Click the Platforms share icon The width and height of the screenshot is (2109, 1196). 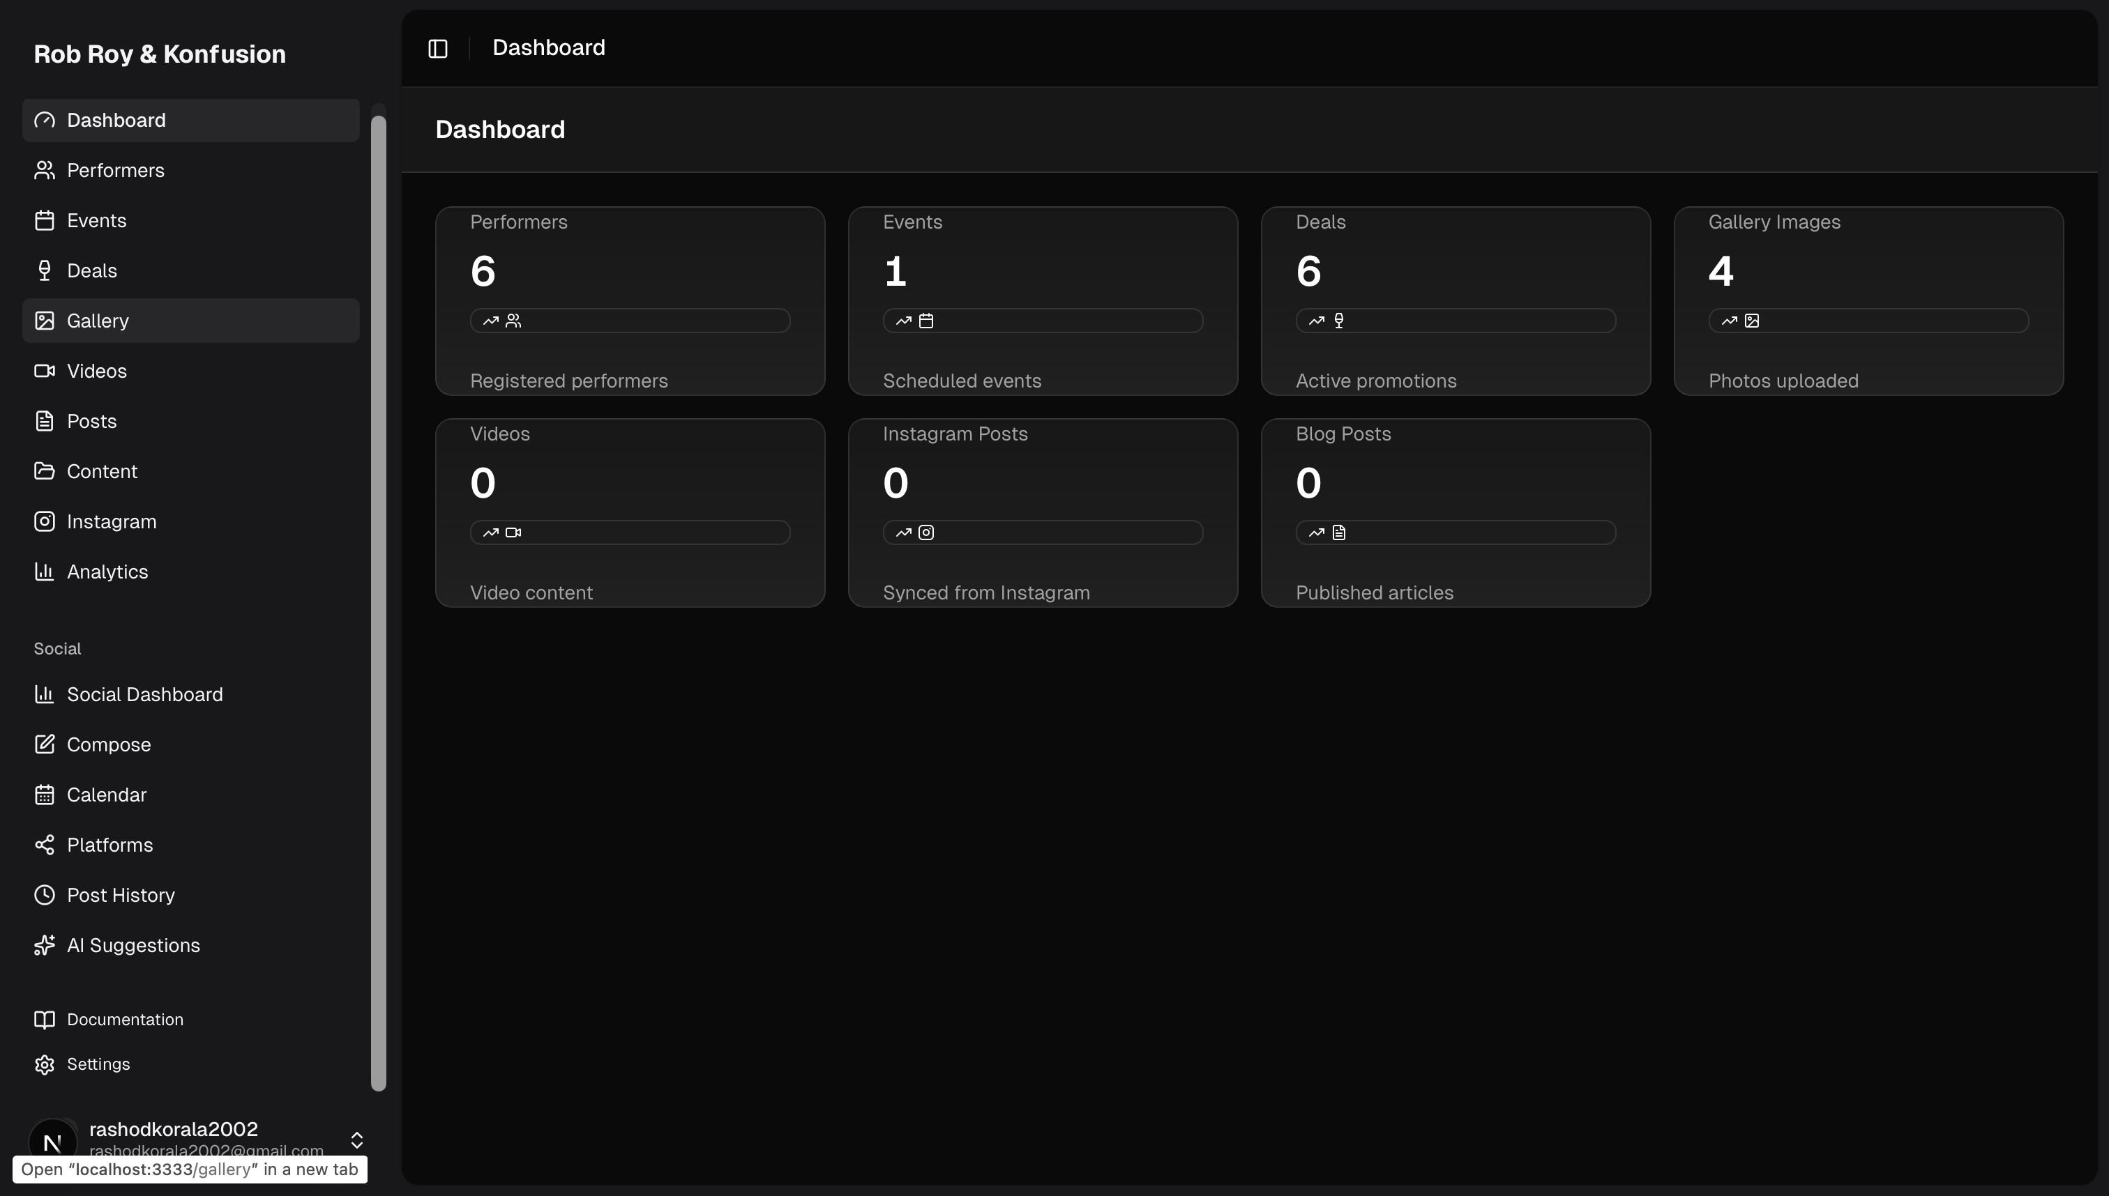tap(45, 845)
